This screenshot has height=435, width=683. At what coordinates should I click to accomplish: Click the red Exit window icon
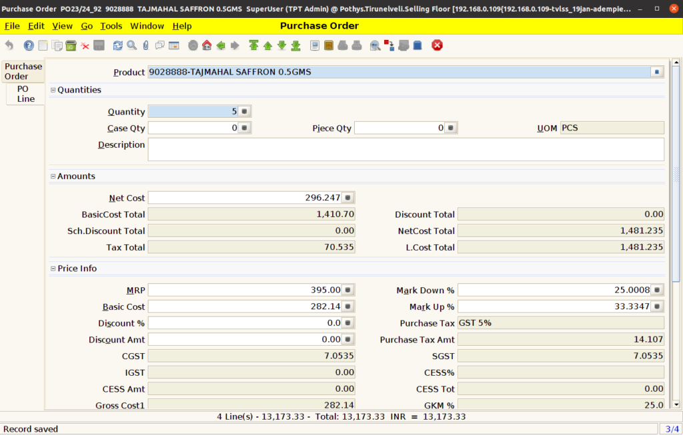pyautogui.click(x=437, y=45)
